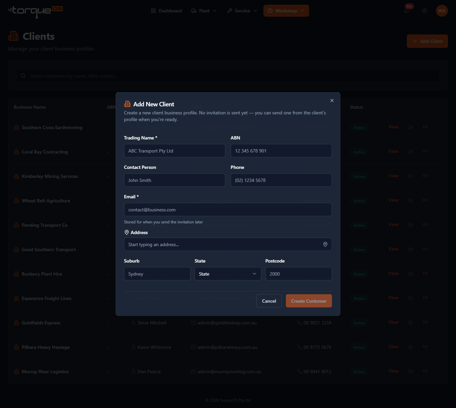Viewport: 456px width, 408px height.
Task: Click add-user icon for Bunbury Plant Hire
Action: 410,274
